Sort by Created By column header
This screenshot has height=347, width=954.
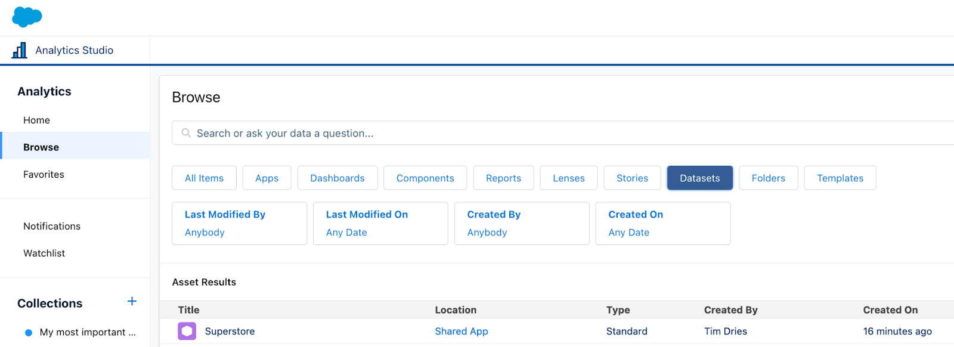click(x=730, y=309)
